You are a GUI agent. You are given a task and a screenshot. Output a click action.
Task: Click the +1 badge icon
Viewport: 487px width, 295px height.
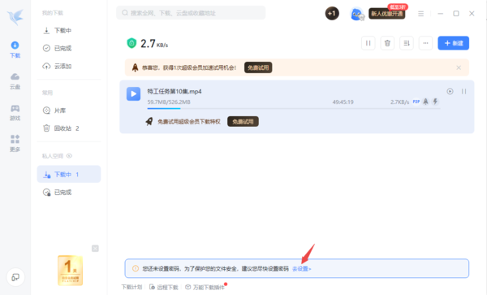click(x=332, y=13)
